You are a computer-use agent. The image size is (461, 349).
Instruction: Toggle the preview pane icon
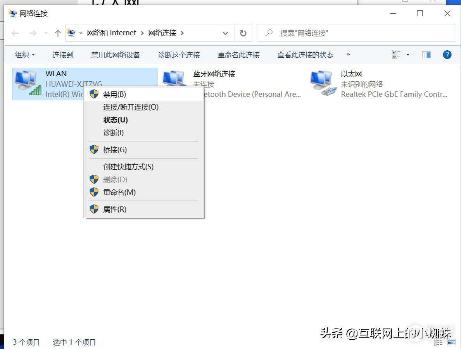426,55
